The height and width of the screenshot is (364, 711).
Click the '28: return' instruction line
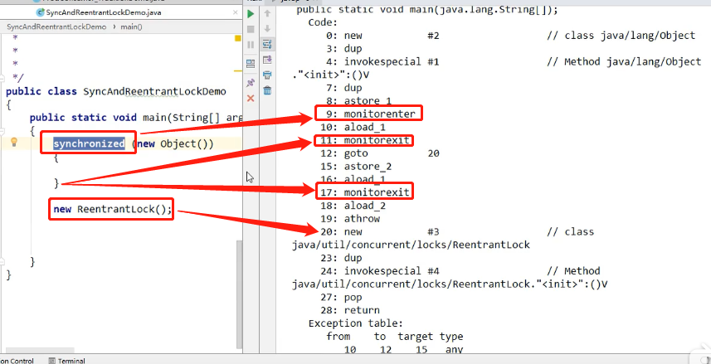pyautogui.click(x=349, y=310)
